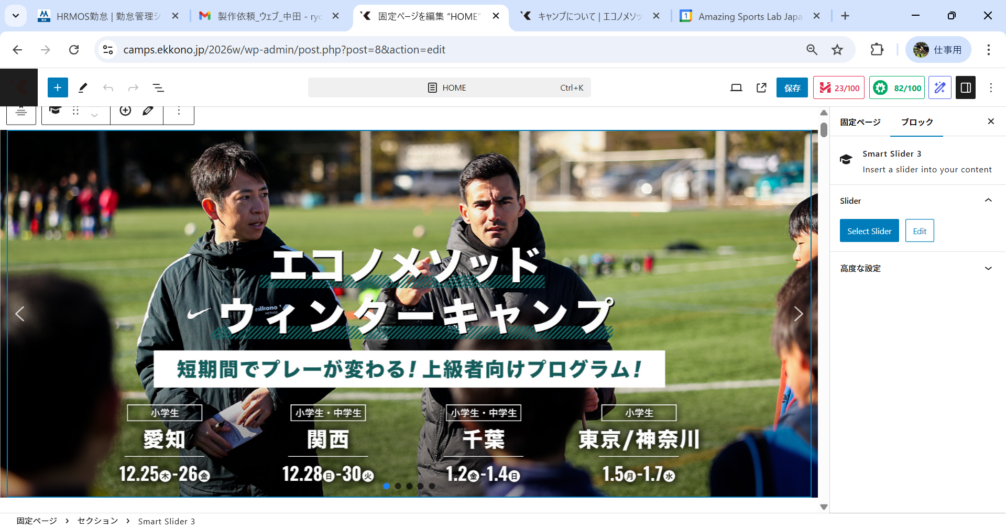
Task: Bookmark this page with the star icon
Action: (x=837, y=50)
